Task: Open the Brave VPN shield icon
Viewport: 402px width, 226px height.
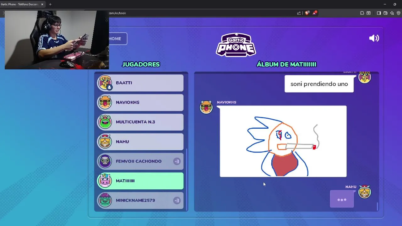Action: click(x=399, y=13)
